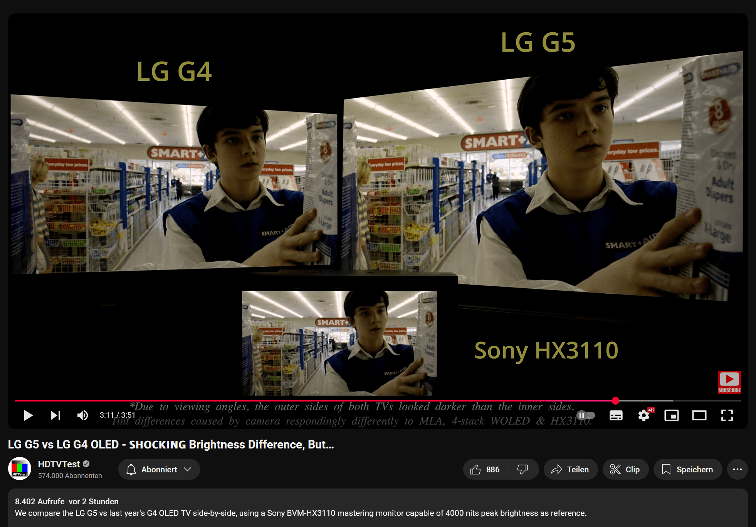This screenshot has height=527, width=756.
Task: Save the video with Speichern
Action: pos(687,469)
